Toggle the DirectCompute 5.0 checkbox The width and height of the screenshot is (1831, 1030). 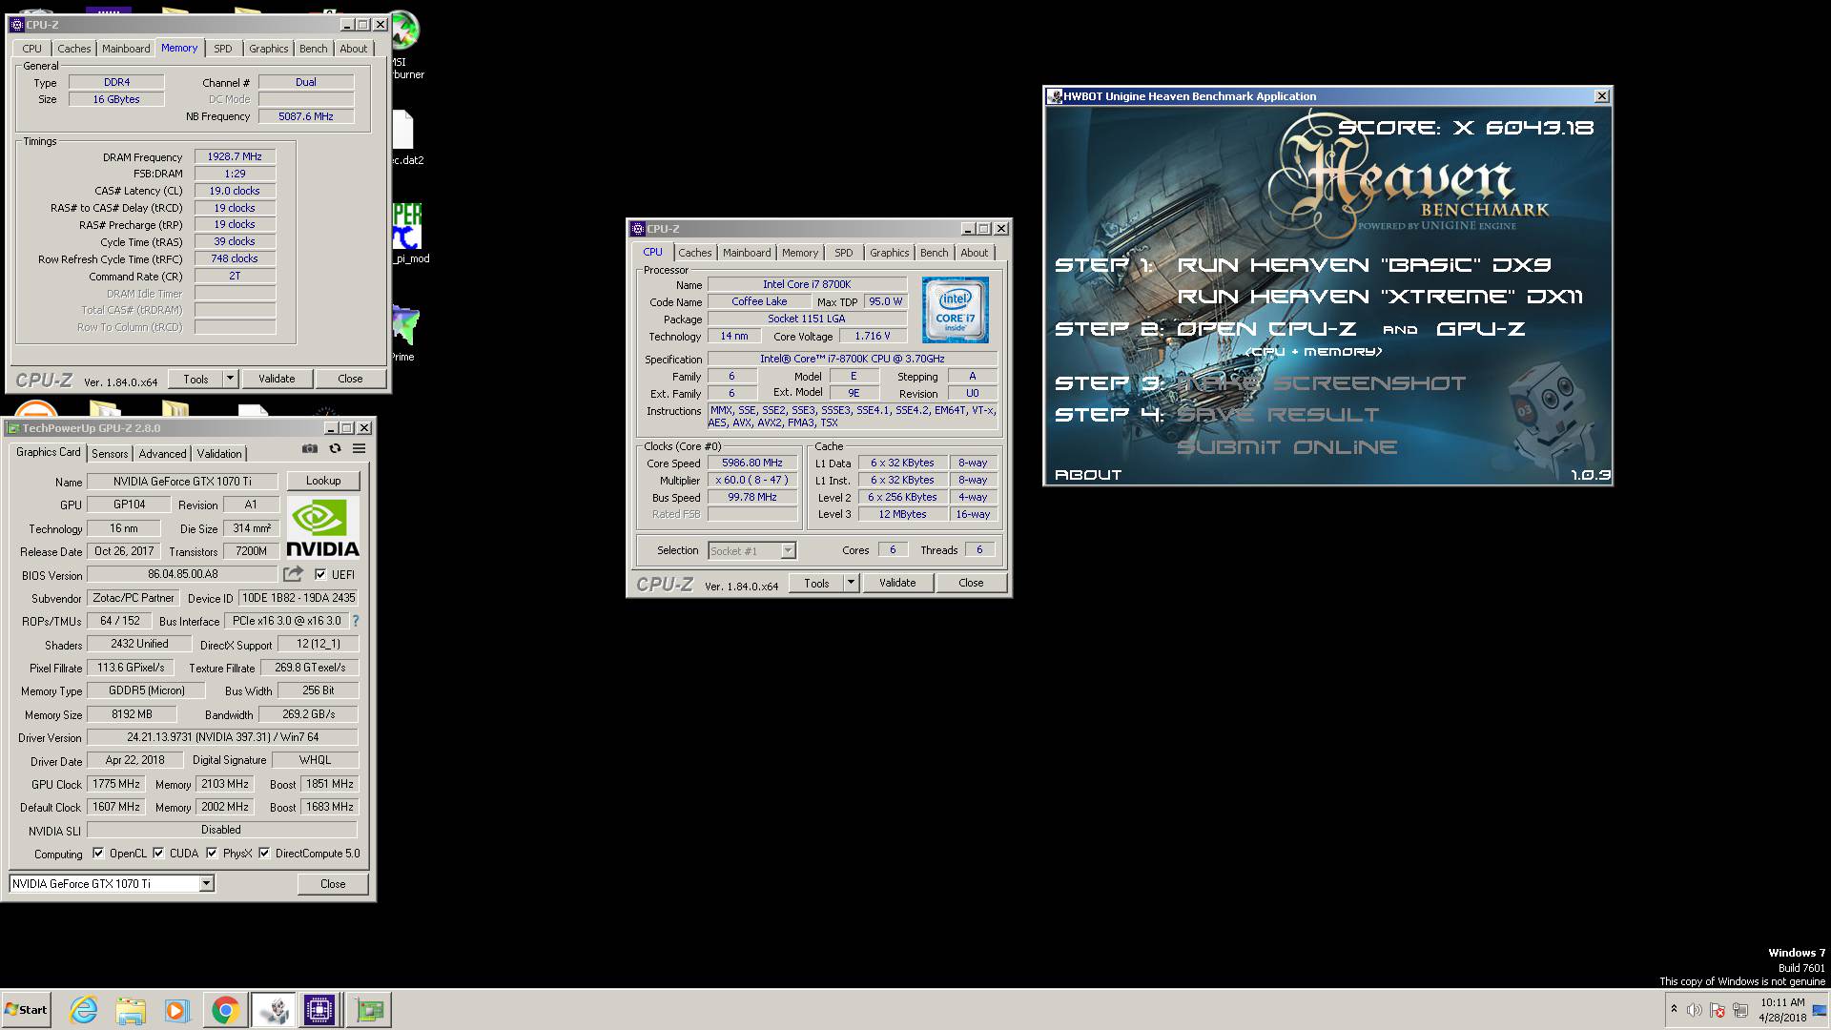pos(264,854)
